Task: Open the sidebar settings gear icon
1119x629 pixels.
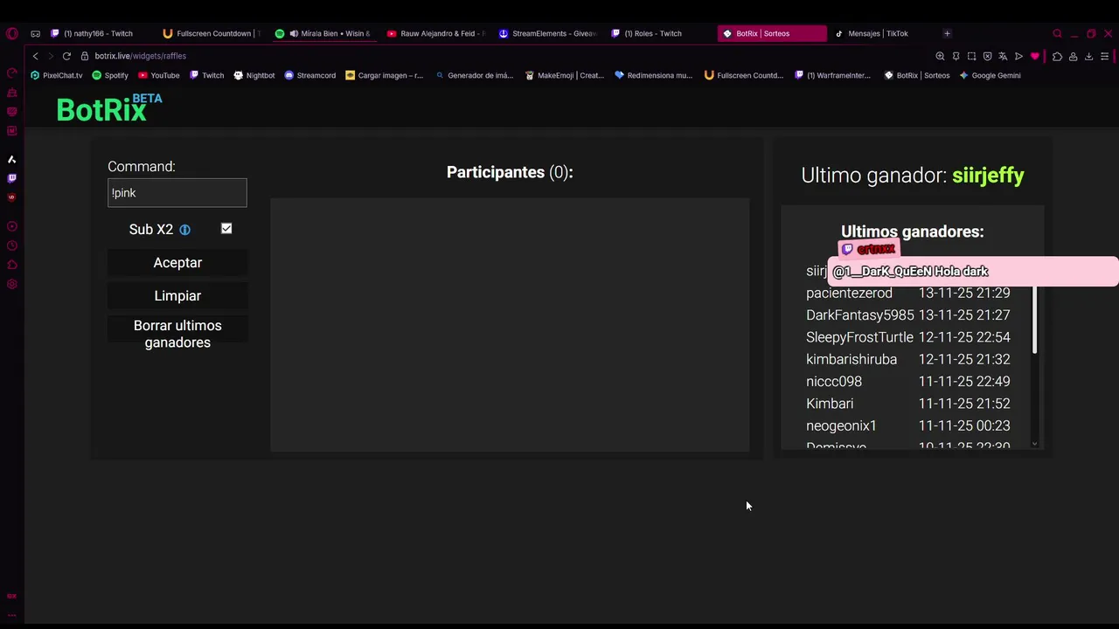Action: pos(11,284)
